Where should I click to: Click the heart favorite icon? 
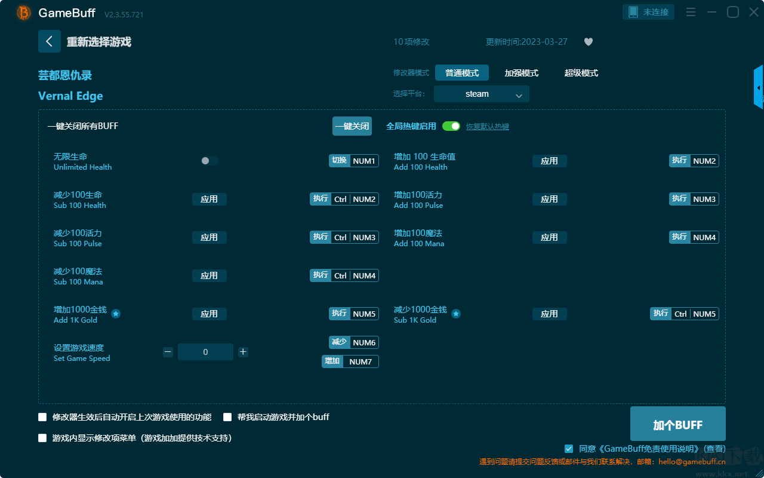(x=589, y=42)
